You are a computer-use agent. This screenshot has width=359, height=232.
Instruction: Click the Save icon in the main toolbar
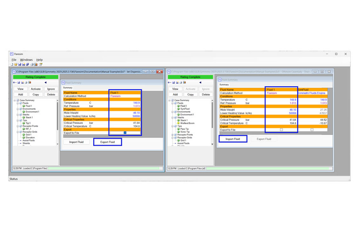[20, 65]
